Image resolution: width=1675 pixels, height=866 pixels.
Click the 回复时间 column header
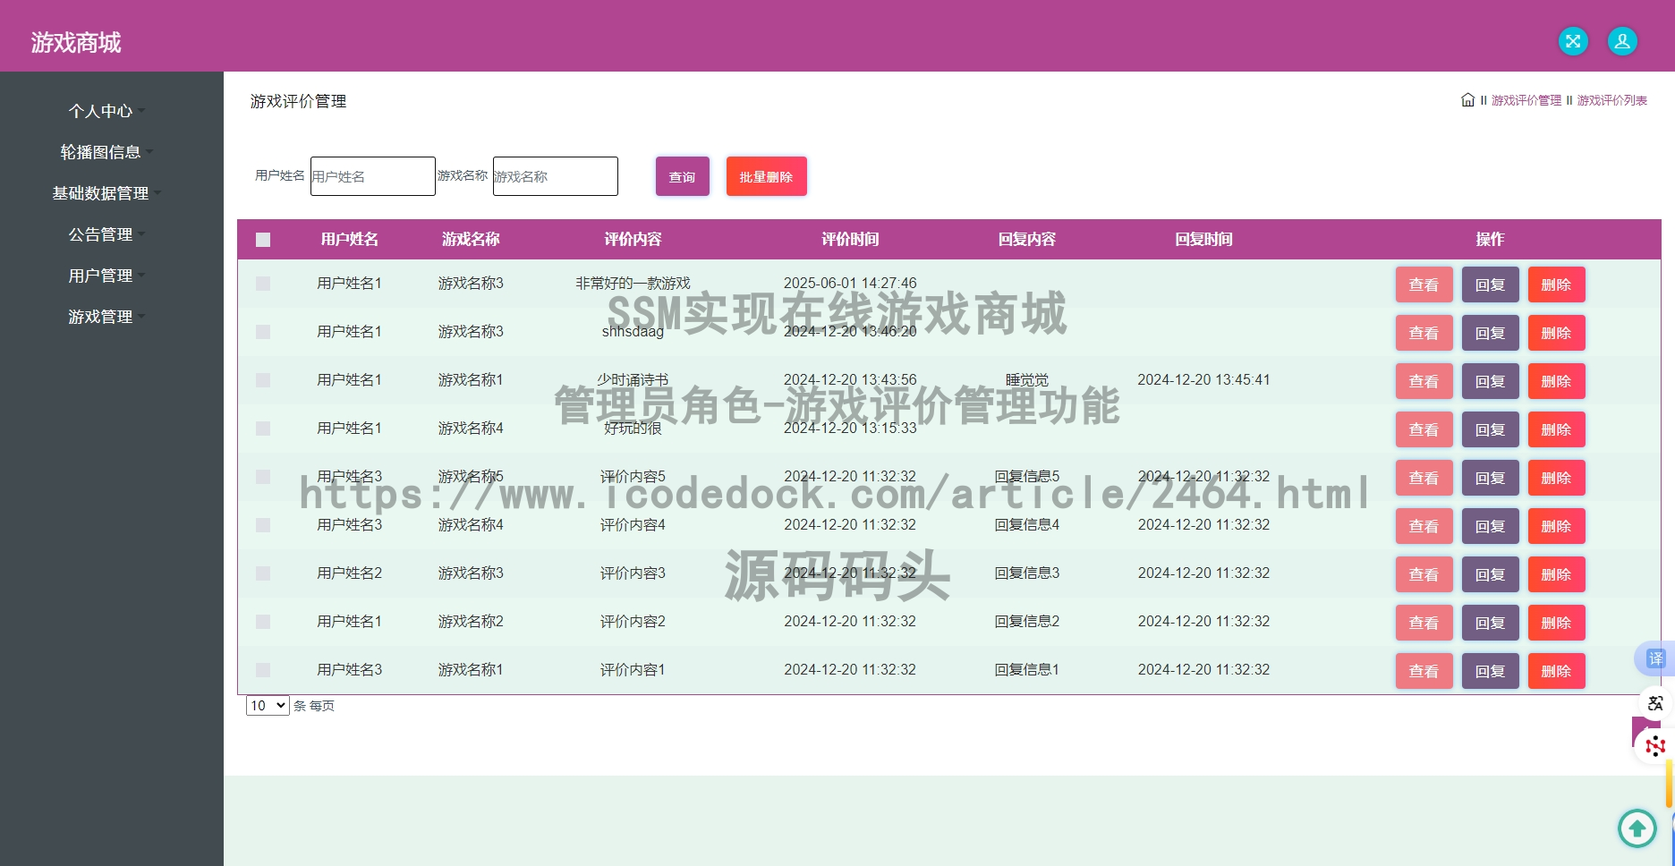pyautogui.click(x=1203, y=239)
